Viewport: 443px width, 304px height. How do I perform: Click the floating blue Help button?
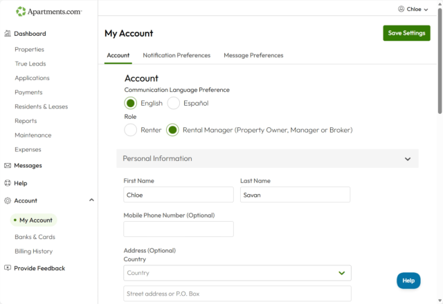408,281
